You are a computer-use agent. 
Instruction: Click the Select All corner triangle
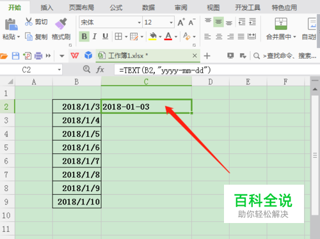click(10, 82)
